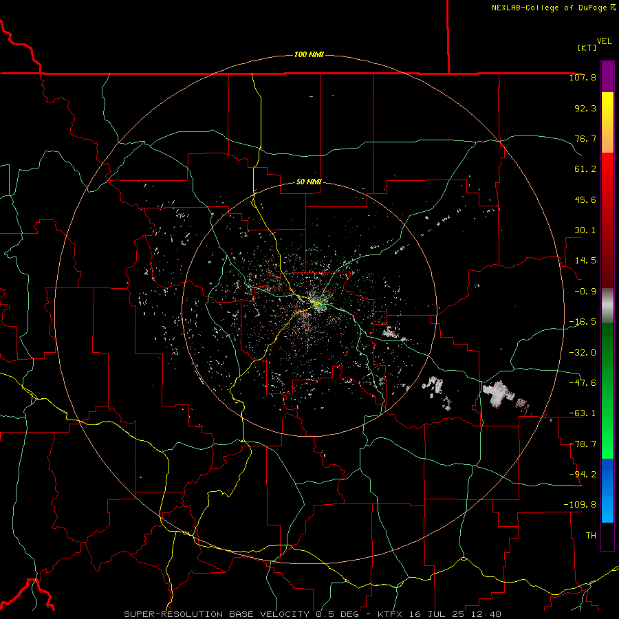Click the -94.2 legend value
Viewport: 619px width, 619px height.
click(583, 474)
